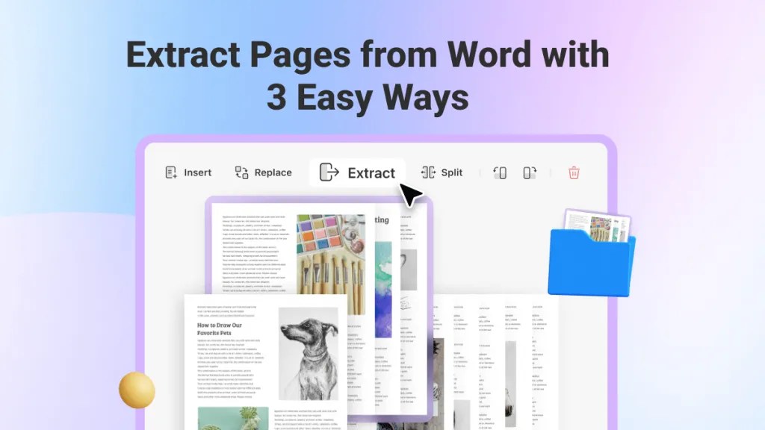Select the red trash delete icon
Viewport: 765px width, 430px height.
point(574,172)
